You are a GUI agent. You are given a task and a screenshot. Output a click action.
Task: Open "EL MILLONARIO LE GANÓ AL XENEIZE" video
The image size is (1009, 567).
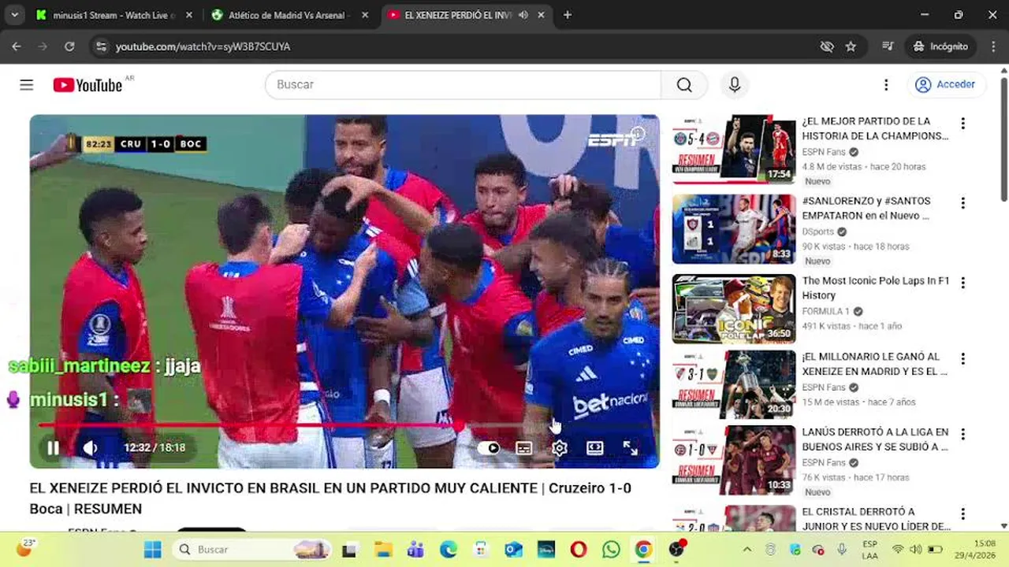point(875,364)
